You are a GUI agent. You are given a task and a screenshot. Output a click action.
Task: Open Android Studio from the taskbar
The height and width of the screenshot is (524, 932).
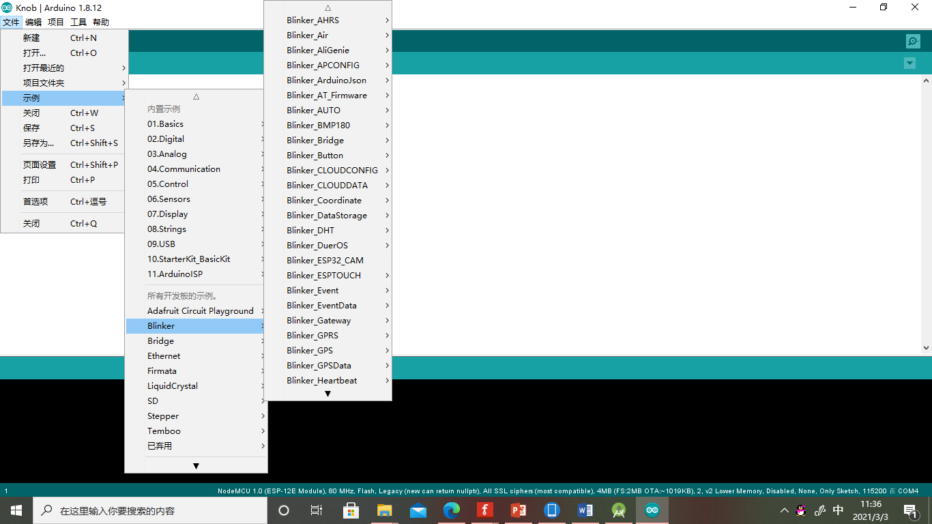[618, 510]
